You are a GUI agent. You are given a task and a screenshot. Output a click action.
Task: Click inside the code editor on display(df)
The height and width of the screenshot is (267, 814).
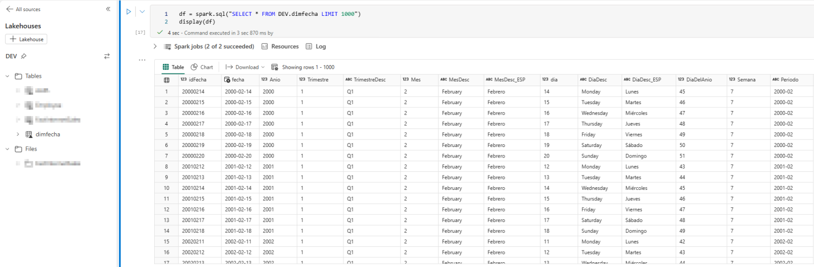click(198, 22)
